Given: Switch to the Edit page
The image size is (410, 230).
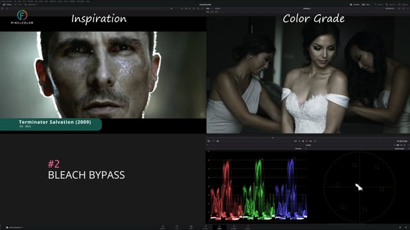Looking at the screenshot, I should coord(191,227).
